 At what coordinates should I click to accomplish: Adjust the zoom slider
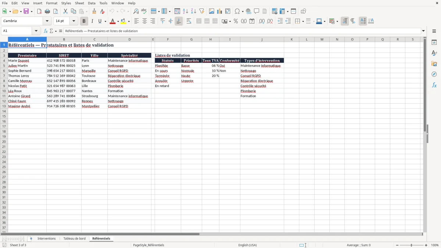tap(412, 245)
